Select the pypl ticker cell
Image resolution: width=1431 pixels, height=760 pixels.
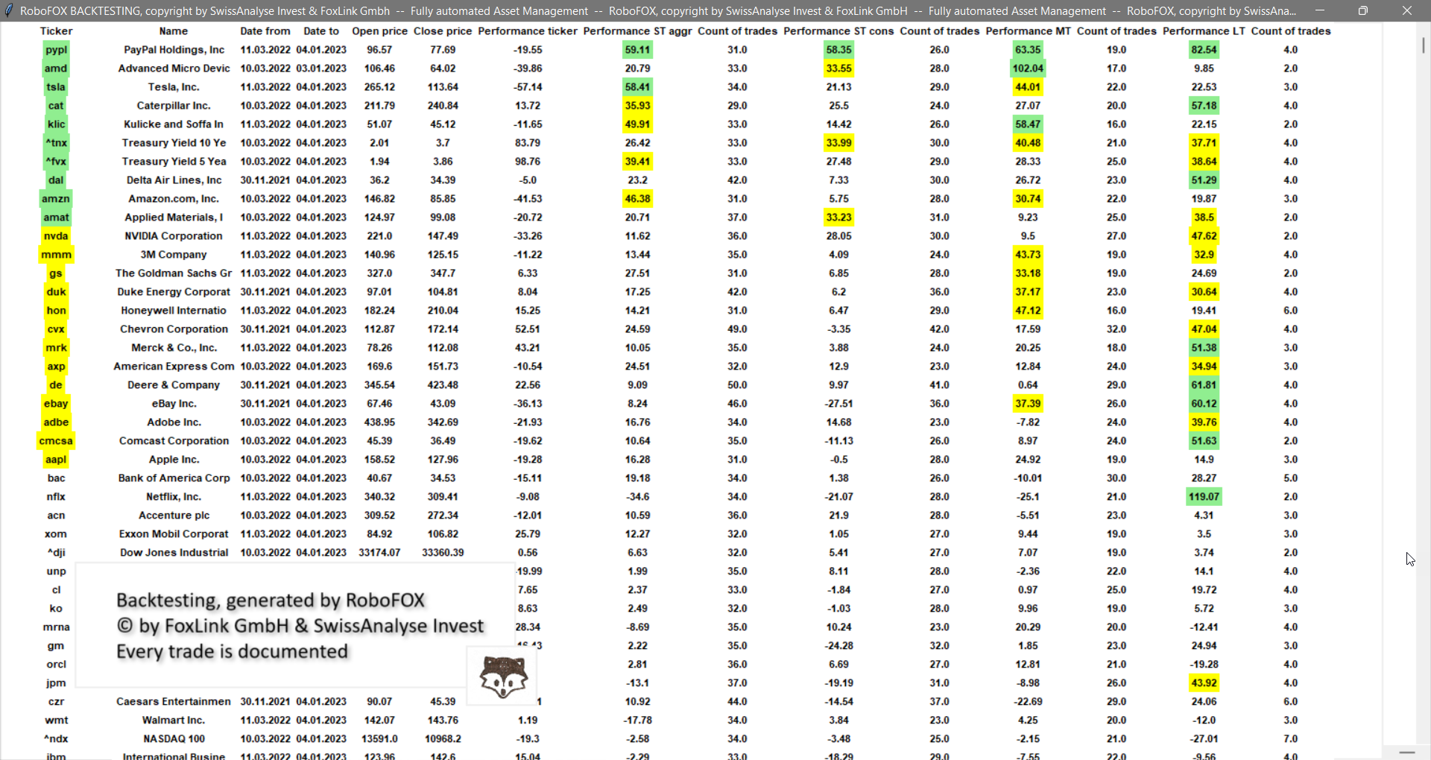56,50
